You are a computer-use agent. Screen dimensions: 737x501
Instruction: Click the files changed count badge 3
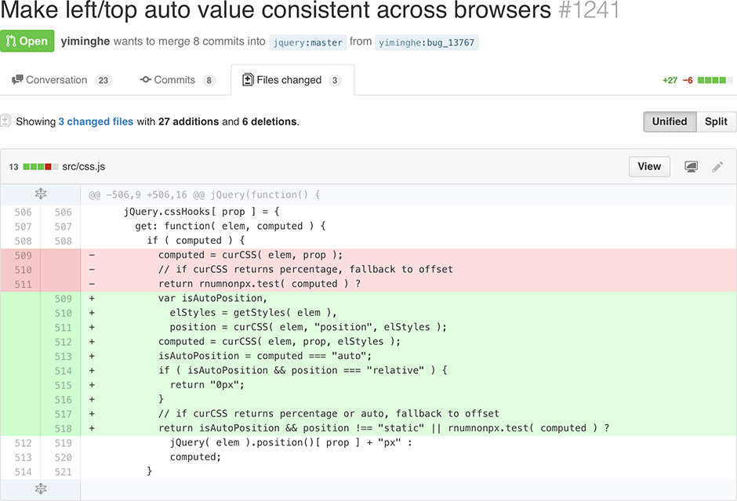coord(335,81)
